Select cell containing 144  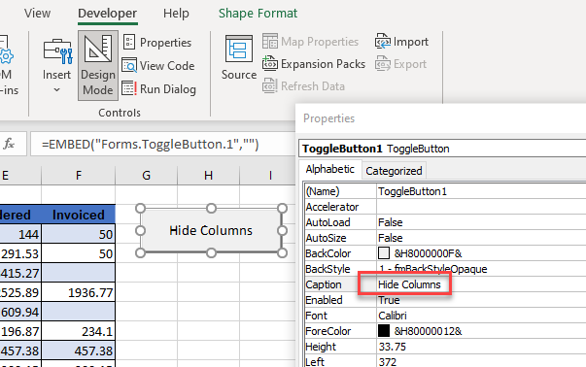pos(20,234)
